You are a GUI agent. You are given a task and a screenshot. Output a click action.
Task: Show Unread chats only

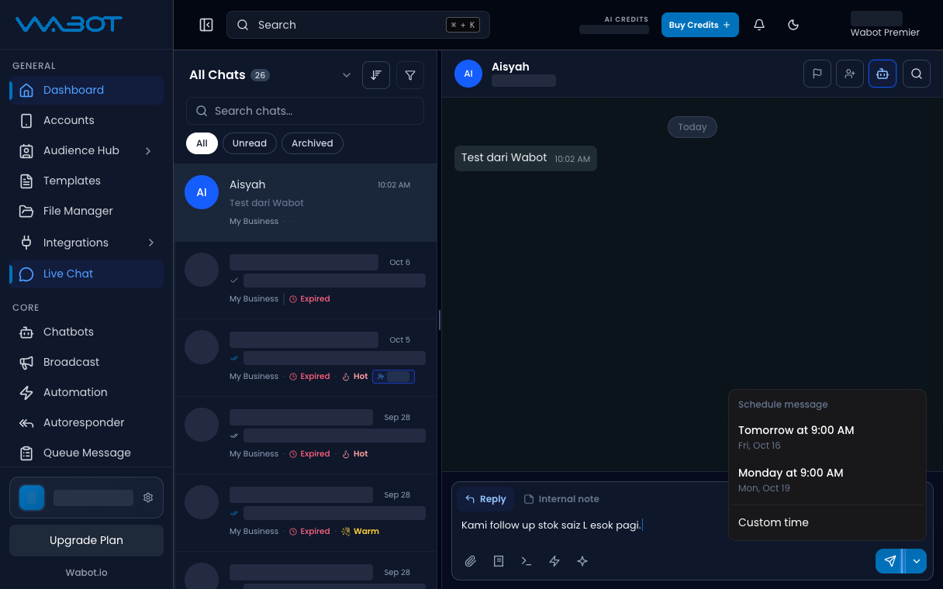pos(249,143)
